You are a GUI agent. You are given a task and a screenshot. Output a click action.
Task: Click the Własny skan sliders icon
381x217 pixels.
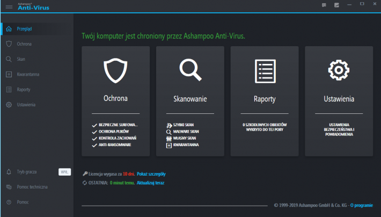pos(169,139)
